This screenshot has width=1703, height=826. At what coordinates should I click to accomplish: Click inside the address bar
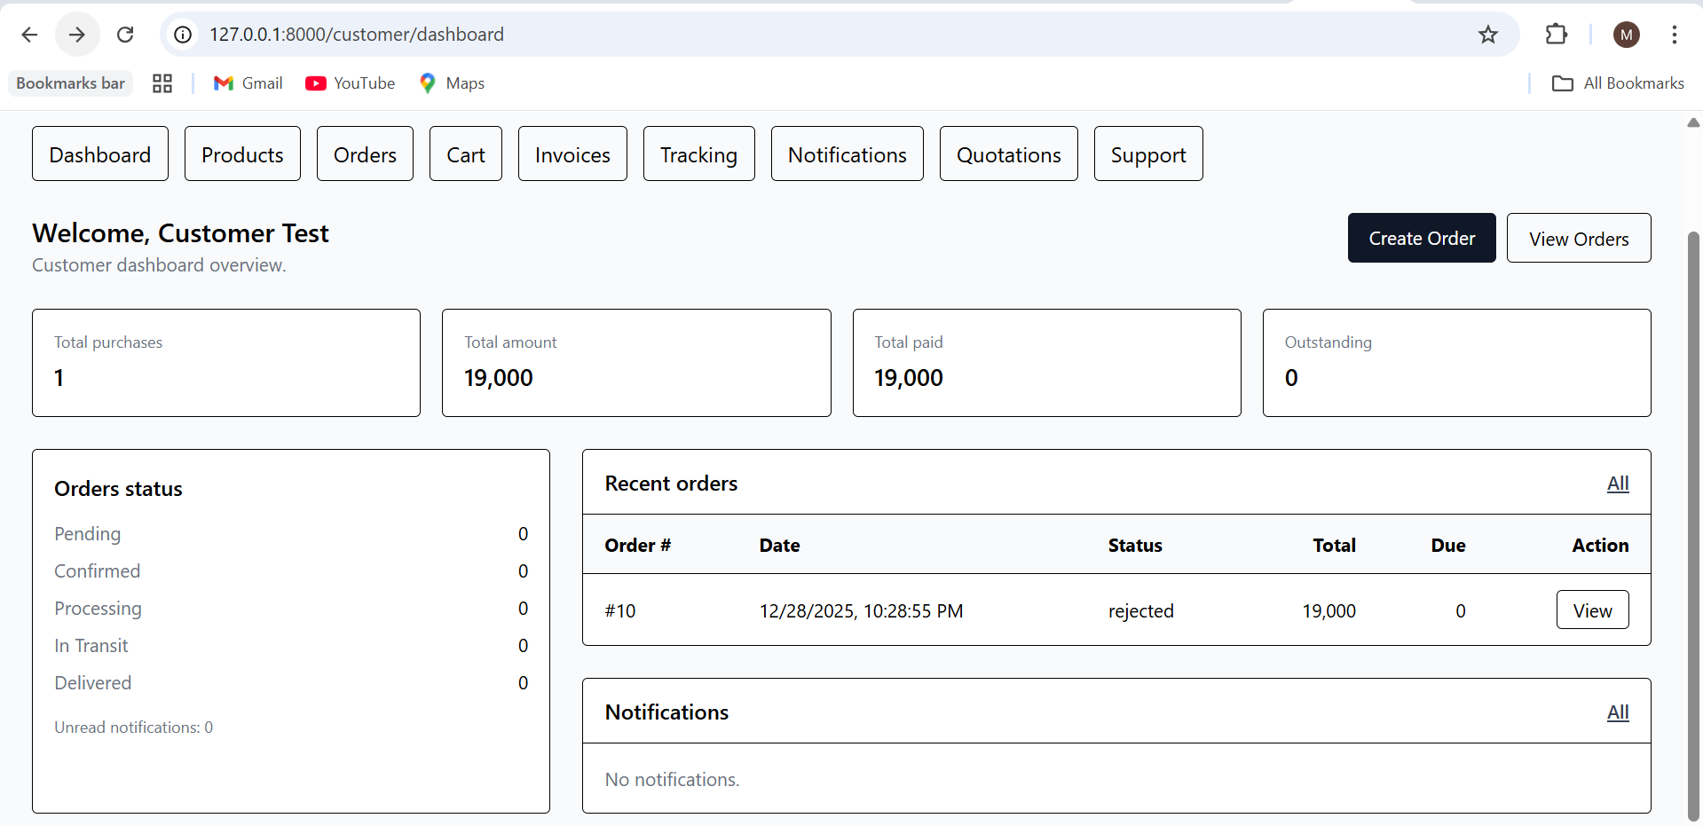click(799, 35)
